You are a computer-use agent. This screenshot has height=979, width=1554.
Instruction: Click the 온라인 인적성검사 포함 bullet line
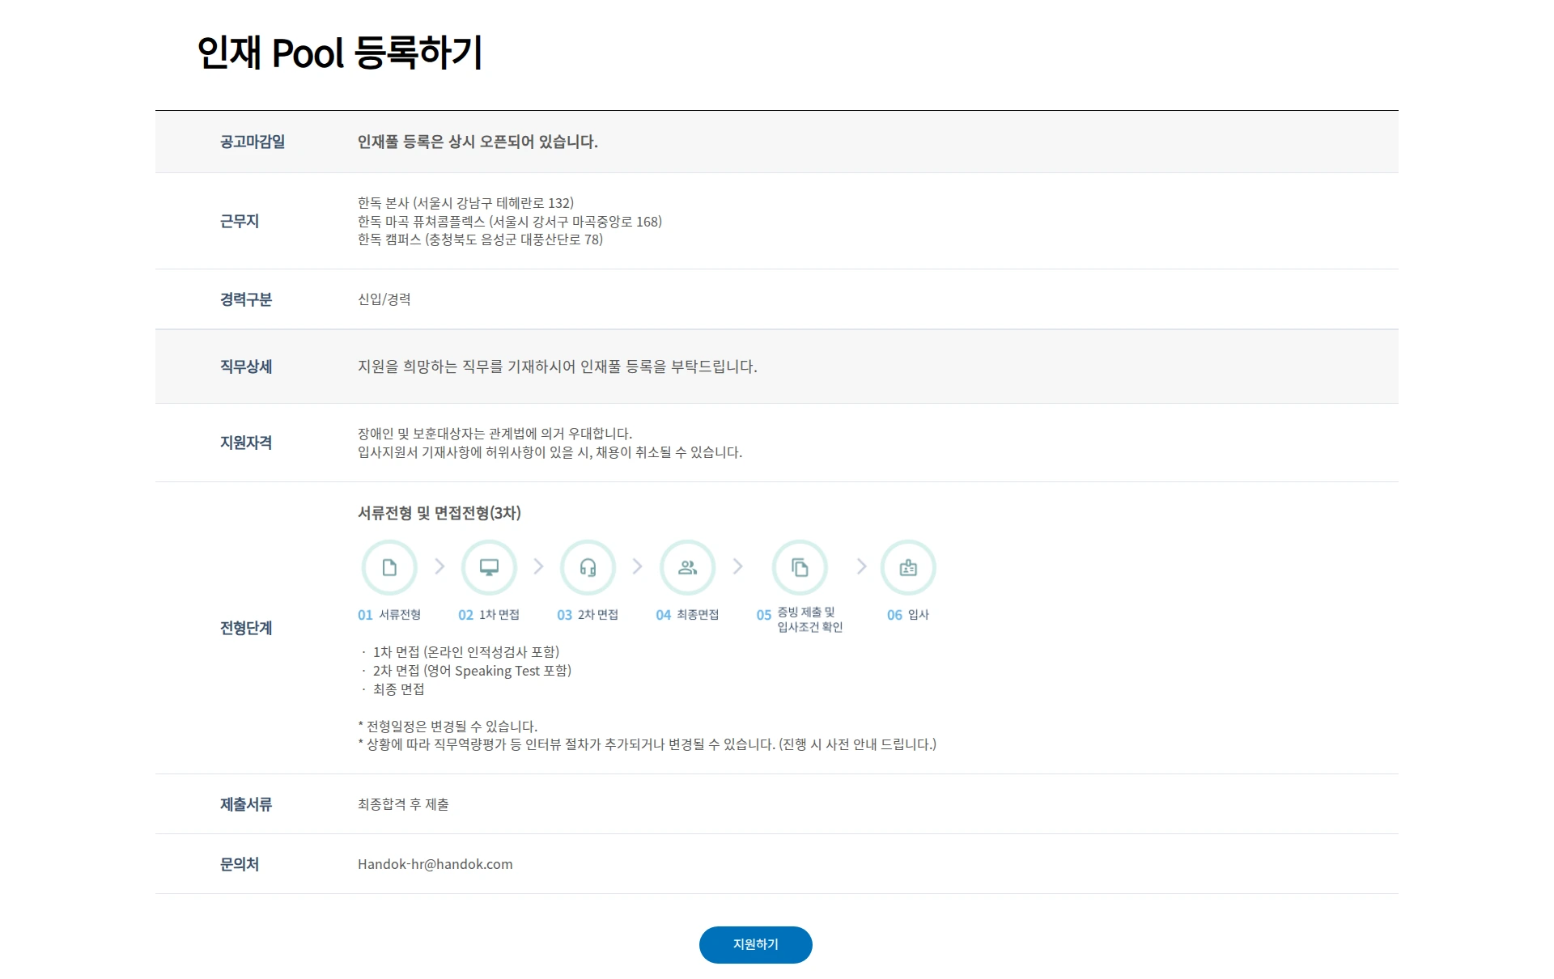pos(465,652)
